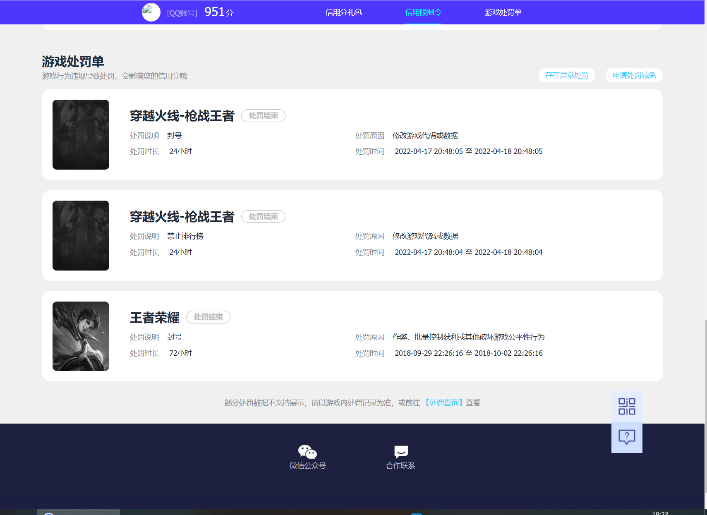The image size is (707, 515).
Task: Switch to the 游戏处罚单 tab
Action: tap(503, 12)
